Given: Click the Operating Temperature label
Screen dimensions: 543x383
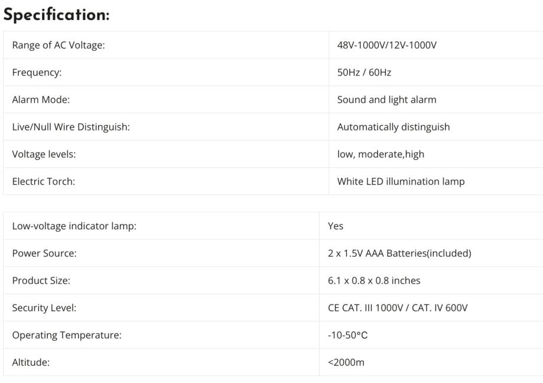Looking at the screenshot, I should click(67, 335).
